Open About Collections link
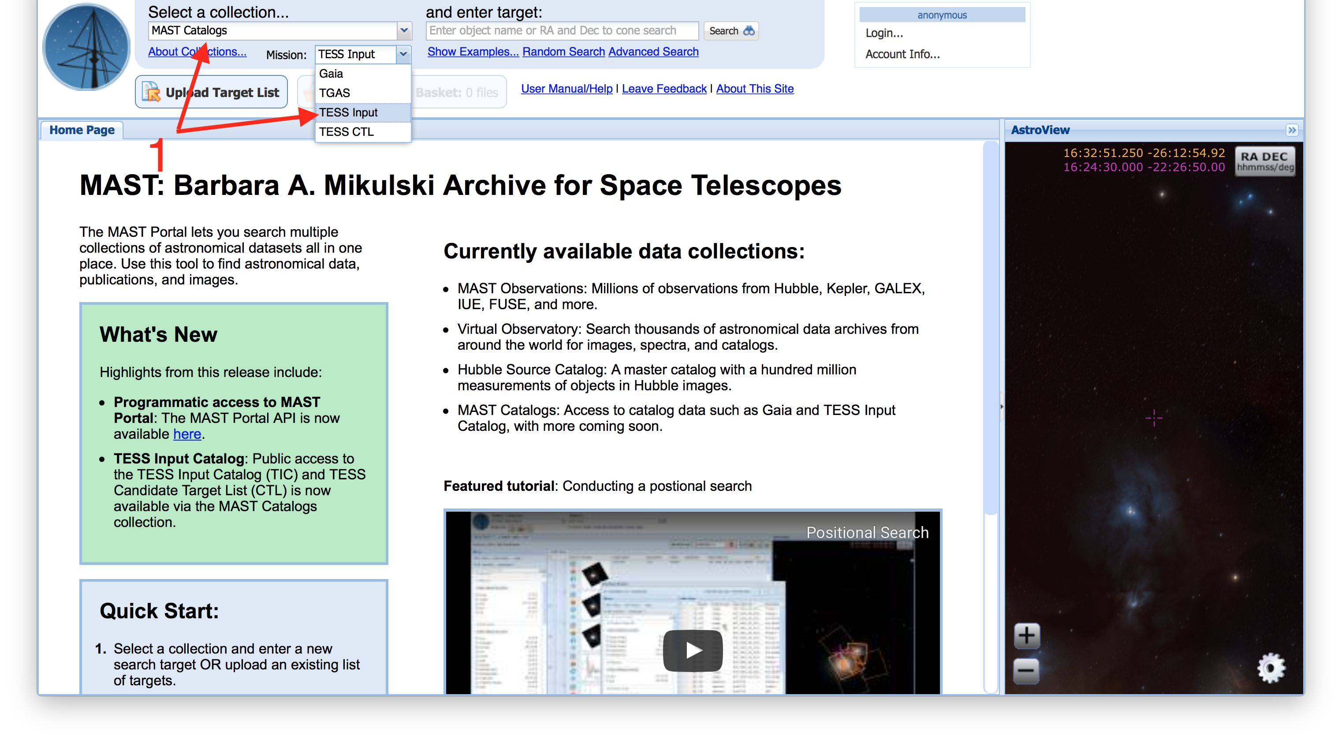1342x740 pixels. (x=197, y=52)
